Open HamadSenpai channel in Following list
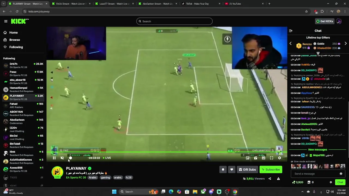Viewport: 349px width, 196px height. [23, 90]
